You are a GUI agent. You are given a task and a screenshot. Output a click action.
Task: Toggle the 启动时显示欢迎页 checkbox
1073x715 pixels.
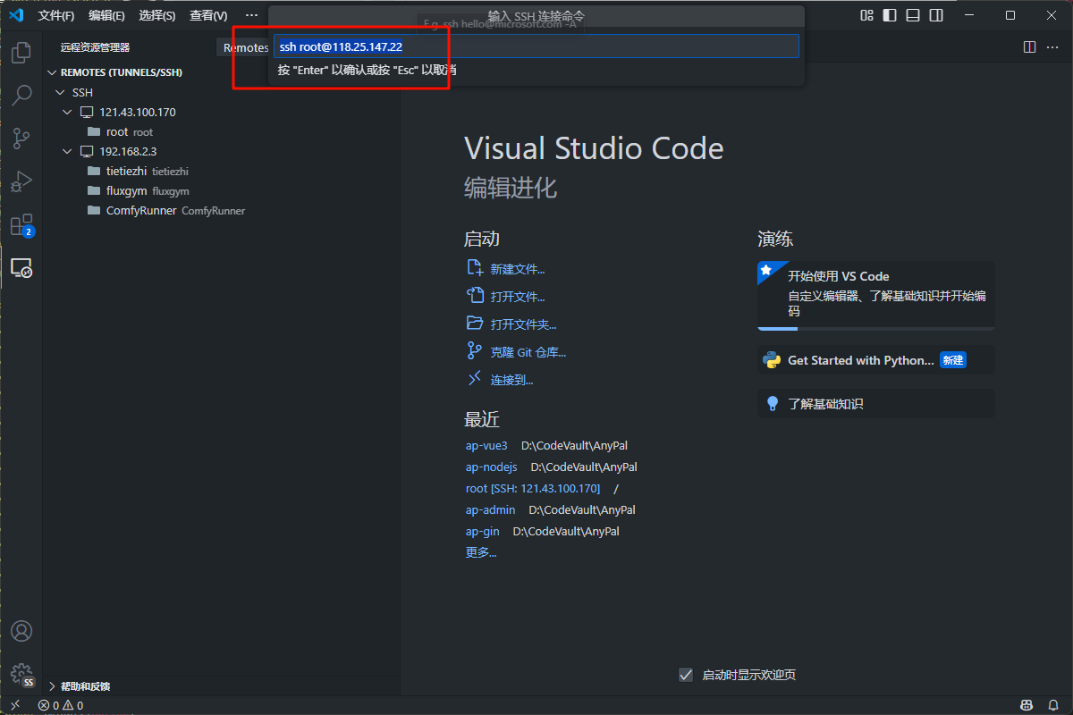pos(686,675)
